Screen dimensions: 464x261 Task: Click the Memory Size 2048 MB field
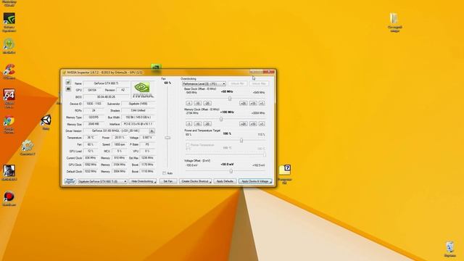point(94,124)
